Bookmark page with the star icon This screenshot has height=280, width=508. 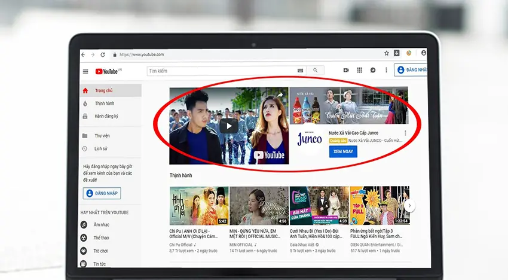(387, 53)
